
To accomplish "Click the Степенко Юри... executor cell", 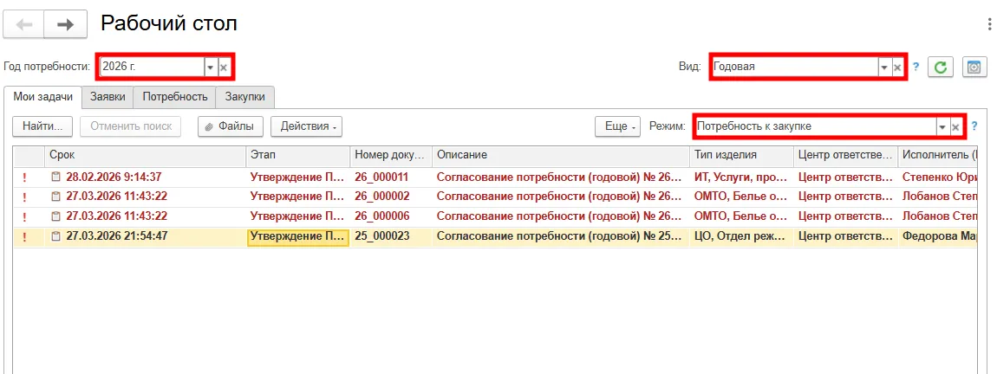I will point(938,177).
